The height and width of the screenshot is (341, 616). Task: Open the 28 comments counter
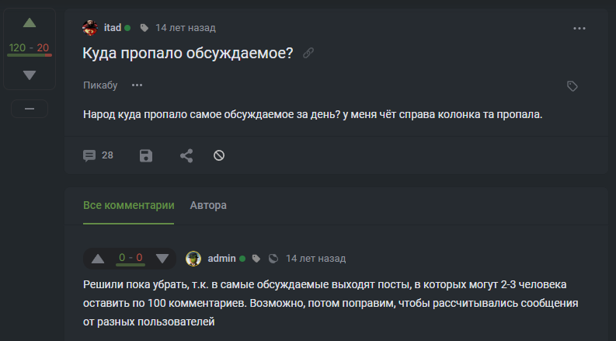[x=98, y=155]
